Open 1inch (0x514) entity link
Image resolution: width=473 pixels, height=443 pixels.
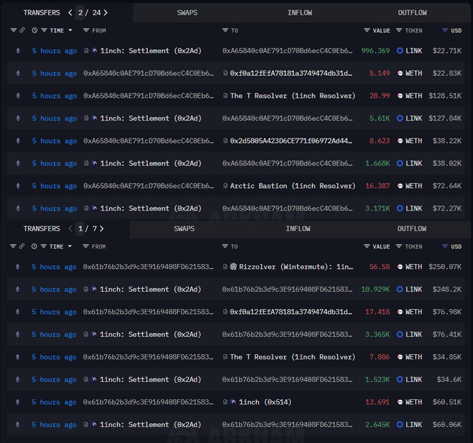pyautogui.click(x=265, y=402)
